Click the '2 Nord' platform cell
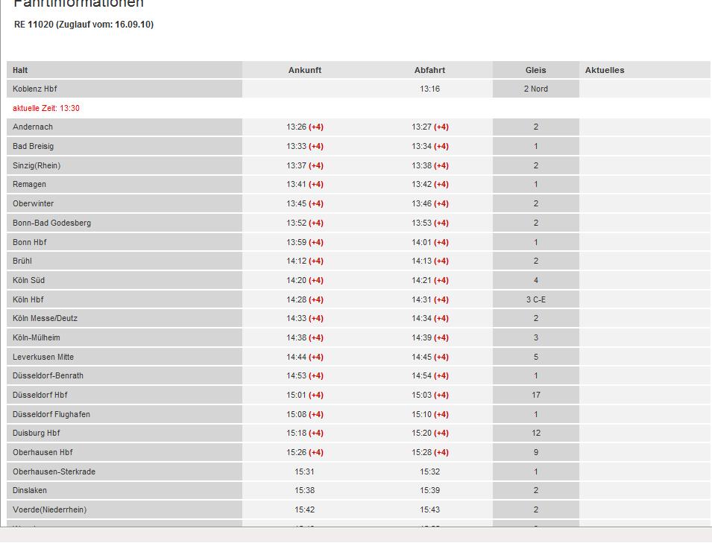The image size is (712, 543). pyautogui.click(x=535, y=89)
